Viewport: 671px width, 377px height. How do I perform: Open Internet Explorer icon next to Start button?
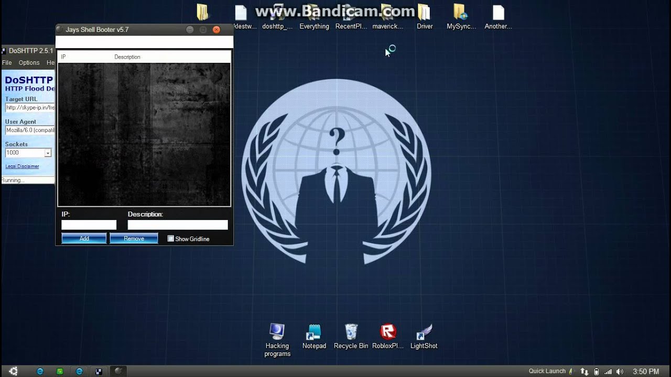pyautogui.click(x=40, y=371)
